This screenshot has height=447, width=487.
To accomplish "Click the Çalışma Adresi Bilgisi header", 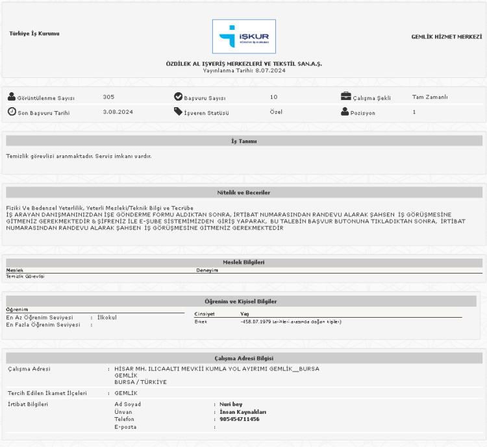I will (243, 358).
